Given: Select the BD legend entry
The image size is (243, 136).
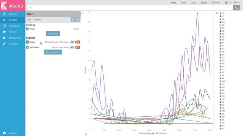Looking at the screenshot, I should coord(222,25).
